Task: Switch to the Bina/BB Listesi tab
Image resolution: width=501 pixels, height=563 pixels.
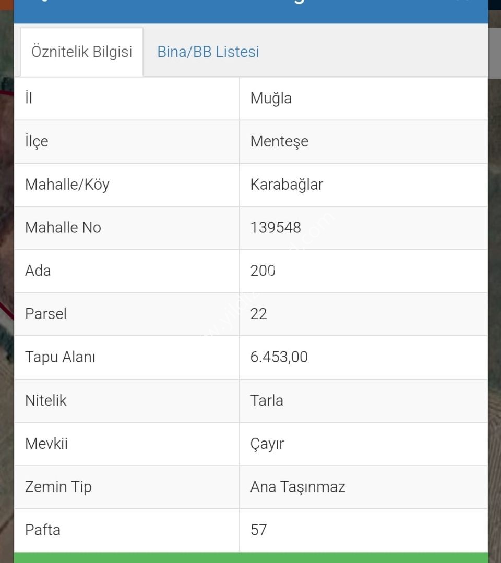Action: tap(208, 52)
